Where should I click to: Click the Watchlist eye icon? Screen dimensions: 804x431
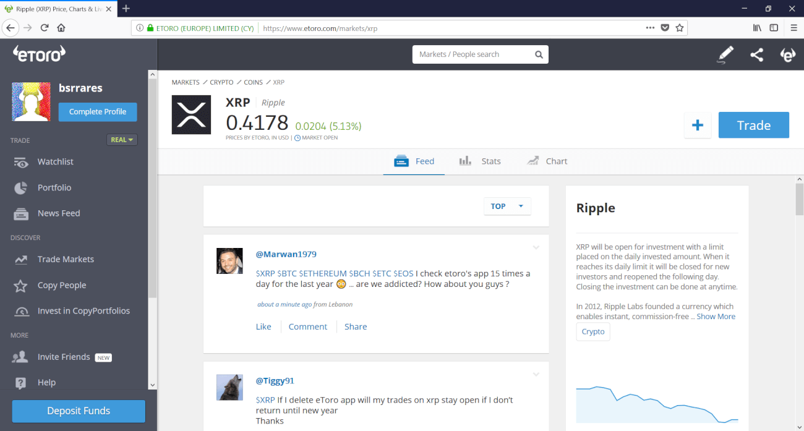point(21,162)
